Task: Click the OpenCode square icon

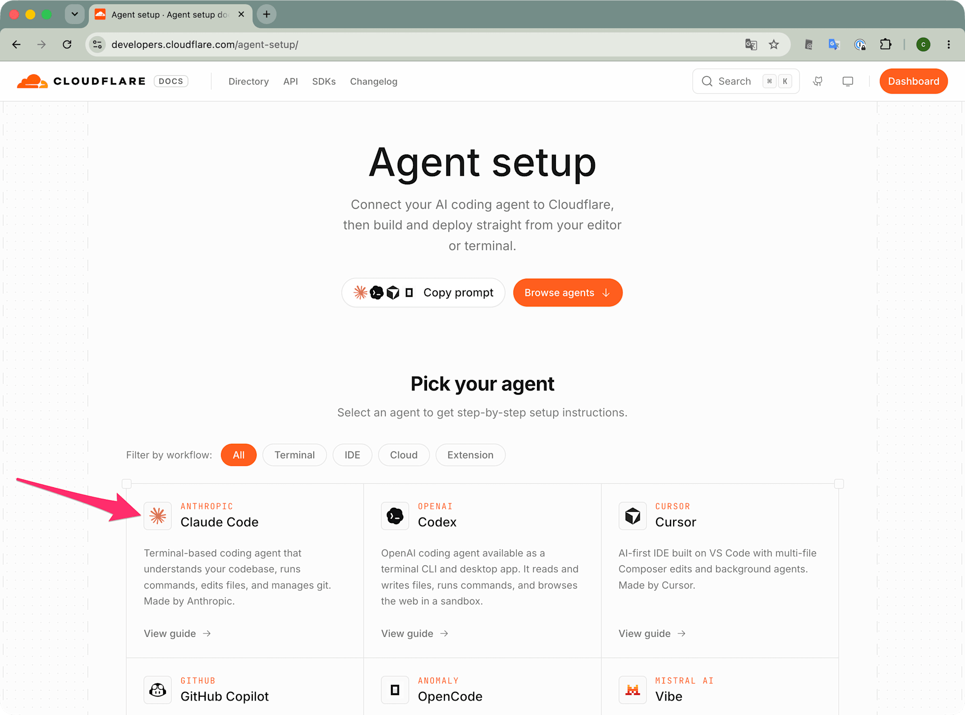Action: pos(395,690)
